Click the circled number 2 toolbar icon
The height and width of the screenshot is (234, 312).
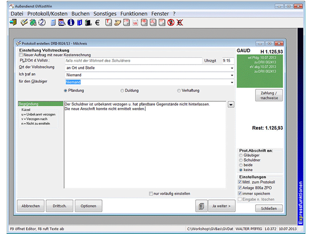(x=42, y=23)
